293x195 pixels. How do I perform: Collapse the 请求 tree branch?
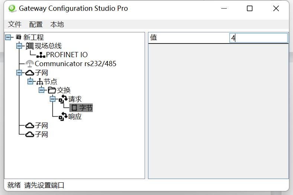coord(53,99)
